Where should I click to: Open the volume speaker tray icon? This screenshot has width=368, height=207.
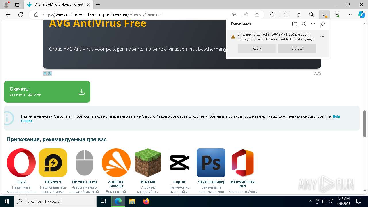(x=331, y=201)
